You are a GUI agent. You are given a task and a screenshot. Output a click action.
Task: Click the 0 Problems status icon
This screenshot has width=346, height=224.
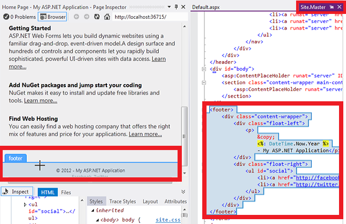(6, 17)
